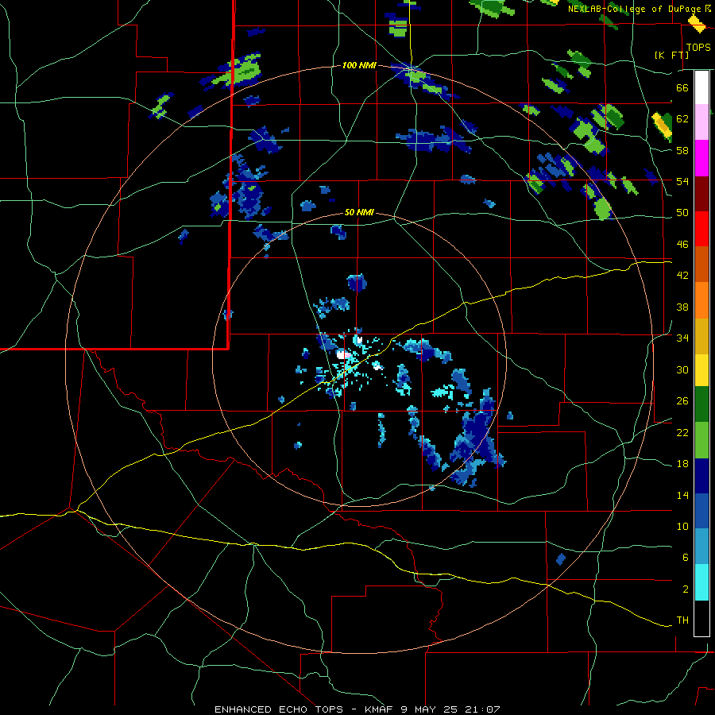Pick the medium blue legend band
This screenshot has width=715, height=715.
(701, 511)
